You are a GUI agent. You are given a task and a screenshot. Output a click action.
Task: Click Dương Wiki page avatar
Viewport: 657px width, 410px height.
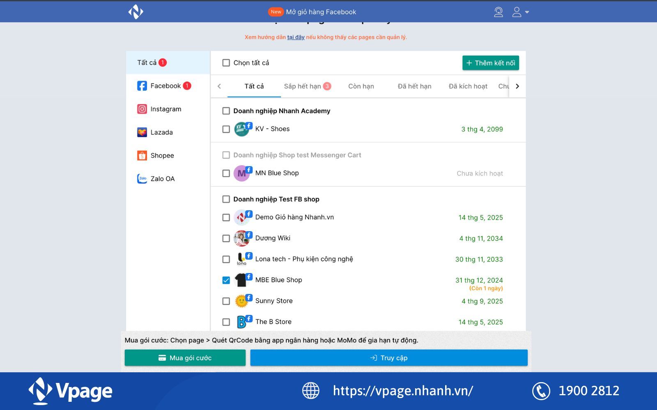pos(241,238)
